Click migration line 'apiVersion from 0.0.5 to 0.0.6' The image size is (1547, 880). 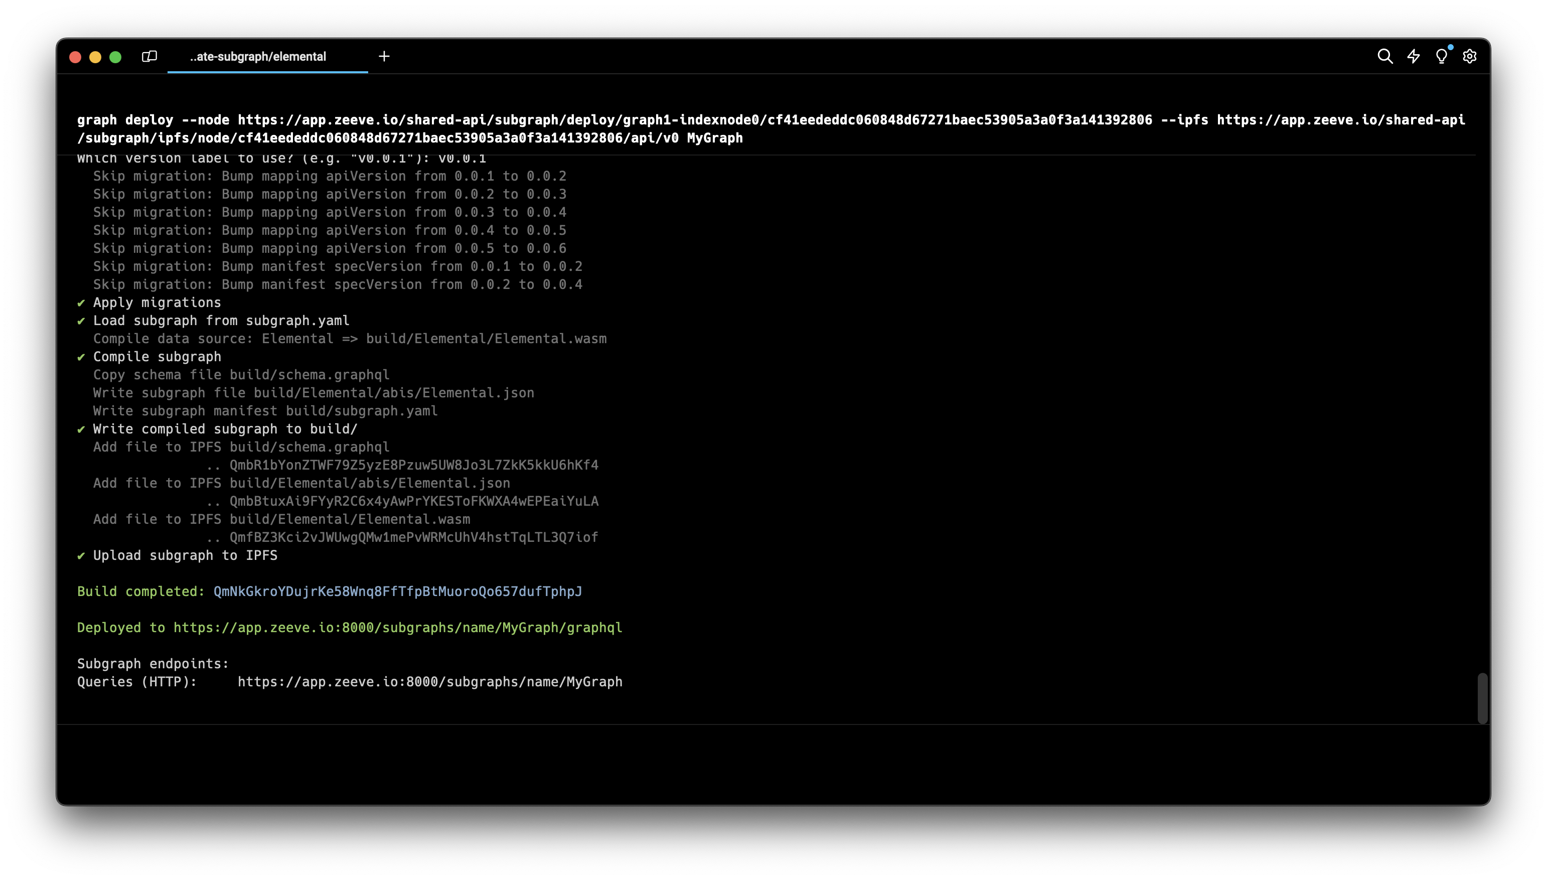[x=330, y=248]
